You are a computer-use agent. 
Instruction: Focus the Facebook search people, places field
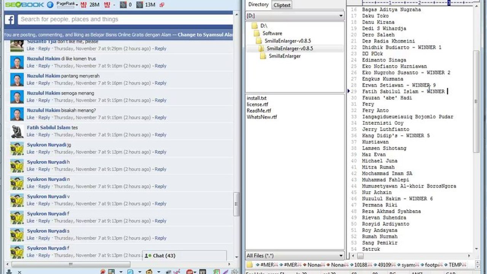pyautogui.click(x=125, y=19)
